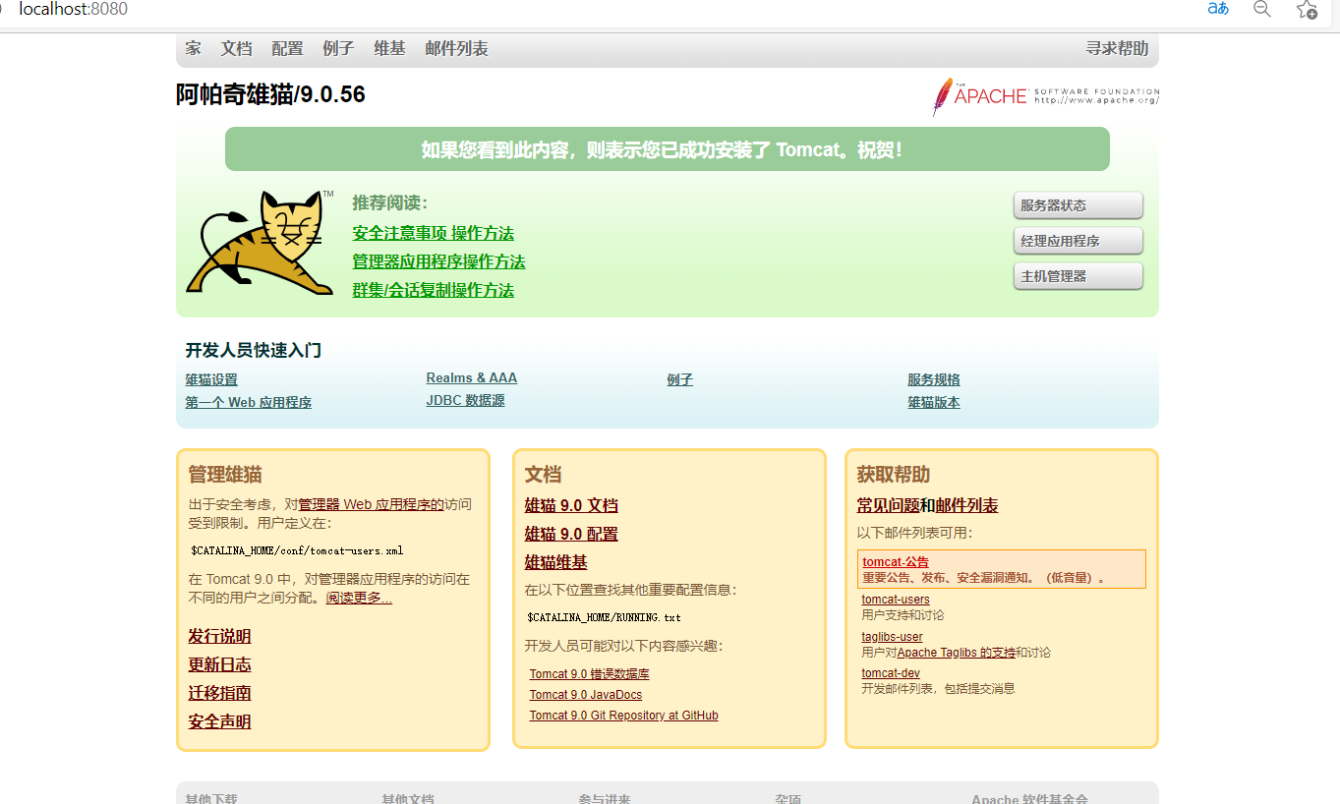Click $CATALINA_HOME/conf/tomcat-users.xml path text
1340x804 pixels.
[297, 550]
